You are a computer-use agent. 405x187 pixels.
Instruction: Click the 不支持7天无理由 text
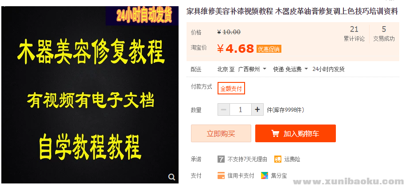[x=247, y=160]
